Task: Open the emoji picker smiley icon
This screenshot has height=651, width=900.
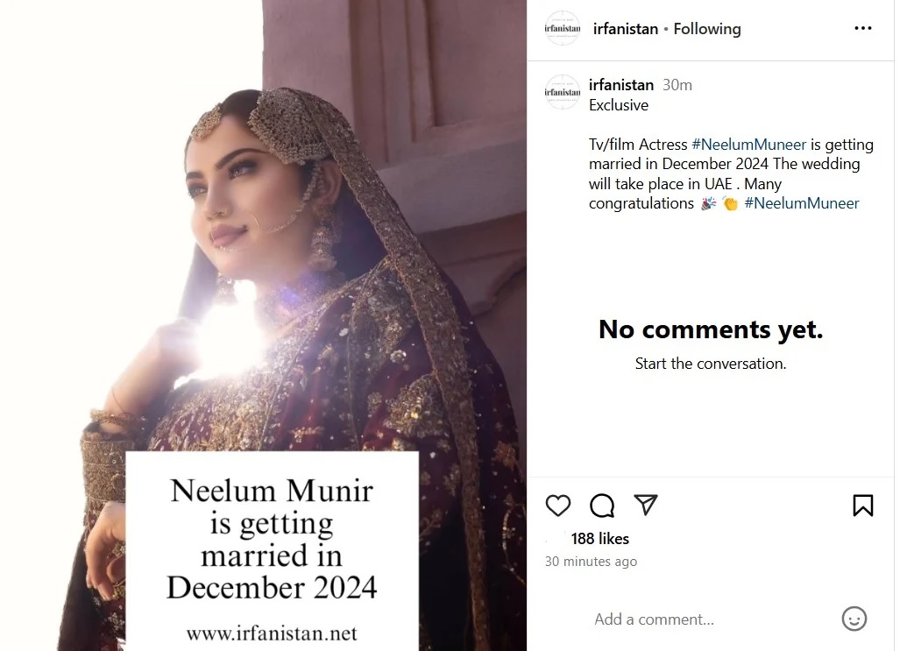Action: pyautogui.click(x=854, y=619)
